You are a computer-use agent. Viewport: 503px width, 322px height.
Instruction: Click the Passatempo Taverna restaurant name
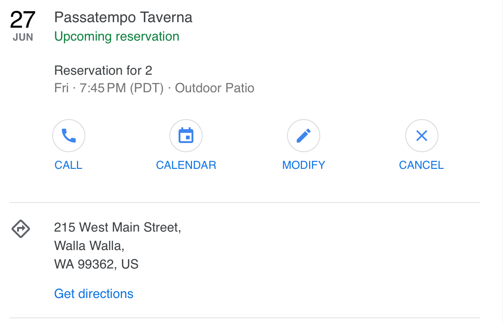(123, 18)
